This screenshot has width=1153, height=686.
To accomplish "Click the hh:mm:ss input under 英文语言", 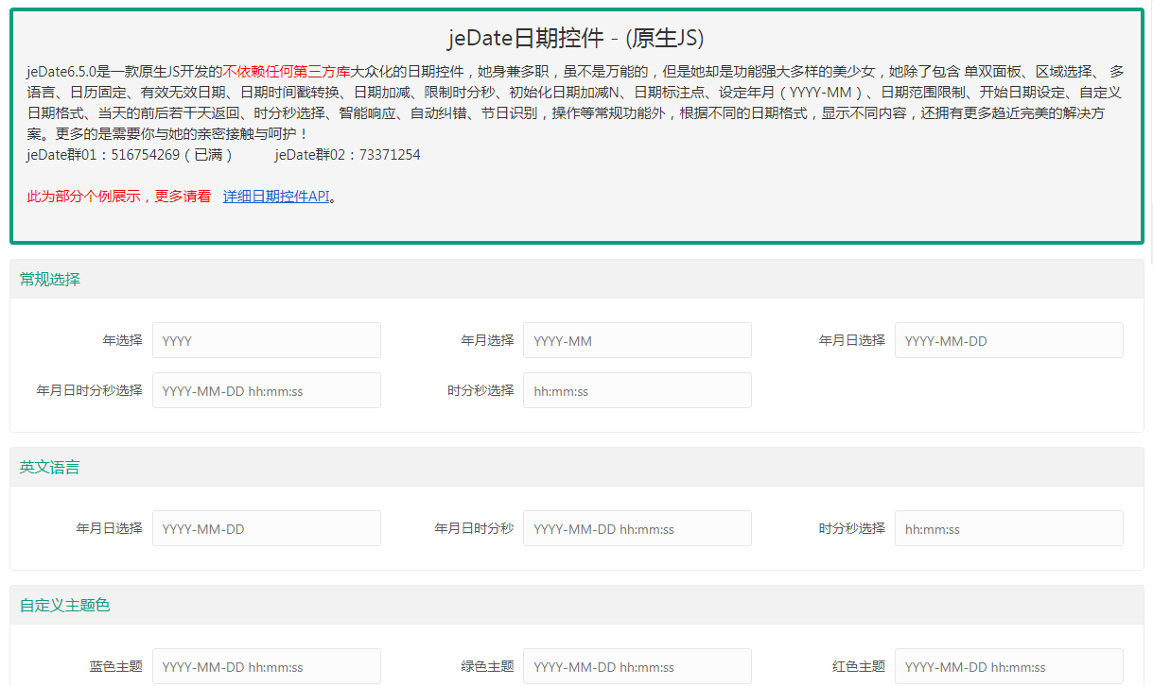I will tap(1009, 528).
